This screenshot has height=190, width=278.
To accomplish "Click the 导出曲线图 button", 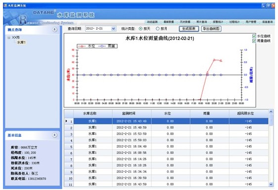I will coord(211,29).
